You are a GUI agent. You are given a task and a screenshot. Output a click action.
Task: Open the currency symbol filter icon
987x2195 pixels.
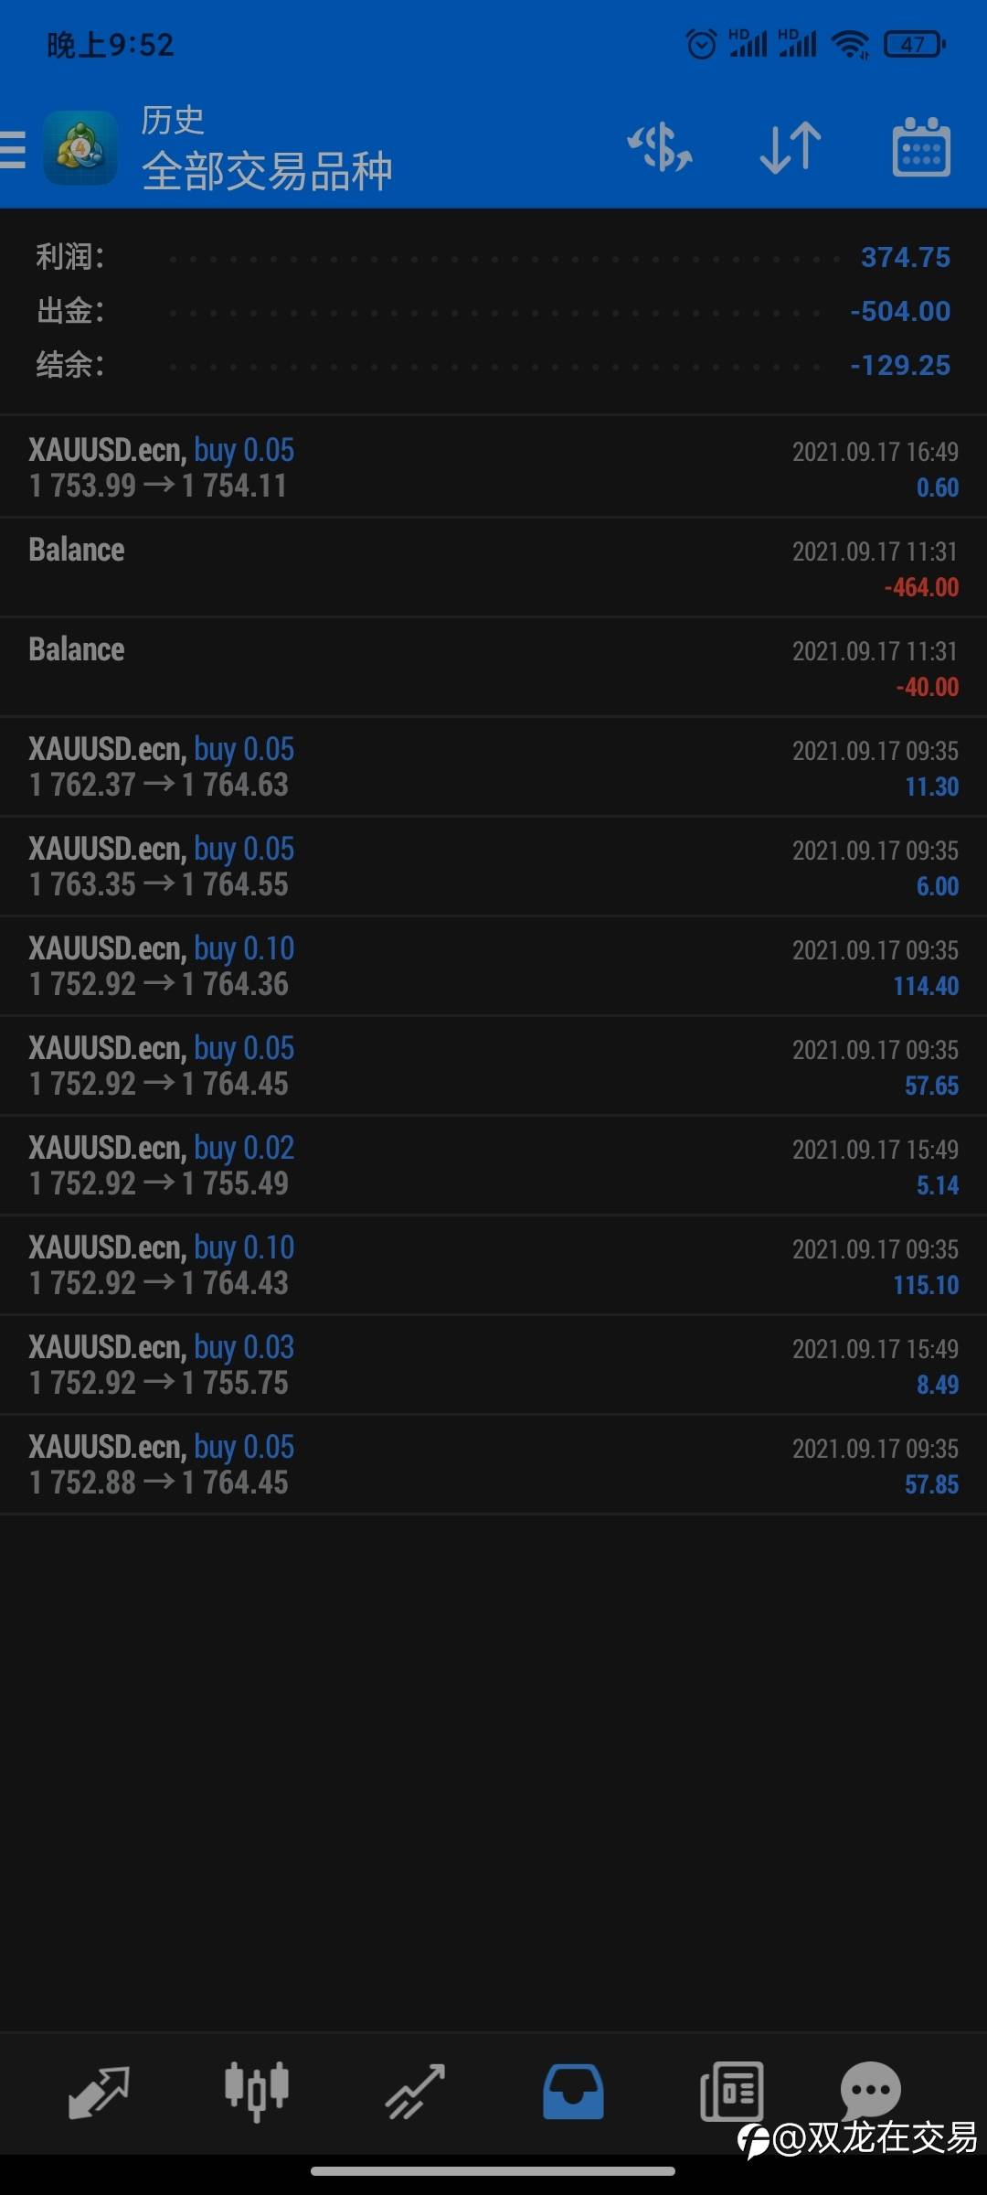click(660, 148)
